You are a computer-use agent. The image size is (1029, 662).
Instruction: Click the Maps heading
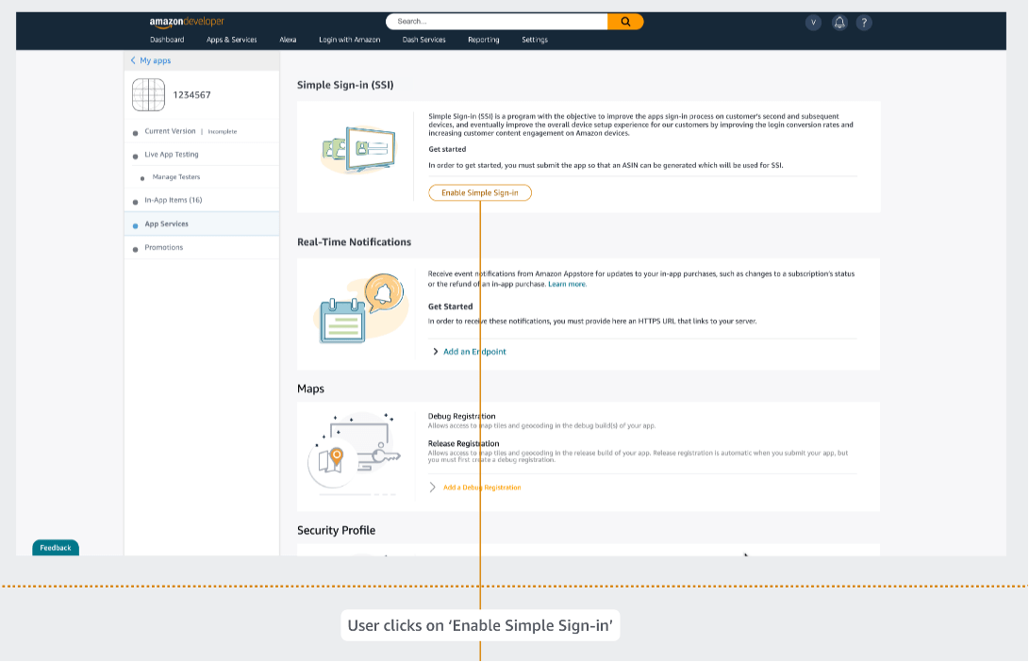click(x=310, y=389)
